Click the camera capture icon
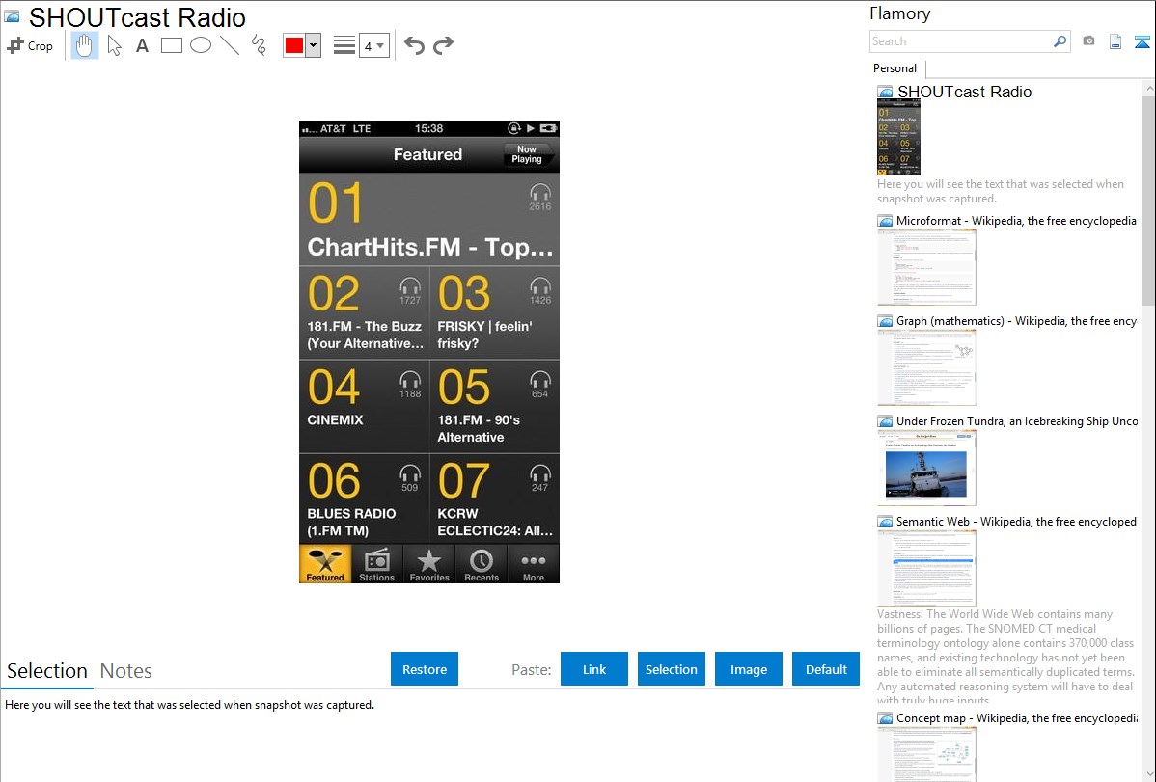Viewport: 1156px width, 782px height. point(1088,41)
